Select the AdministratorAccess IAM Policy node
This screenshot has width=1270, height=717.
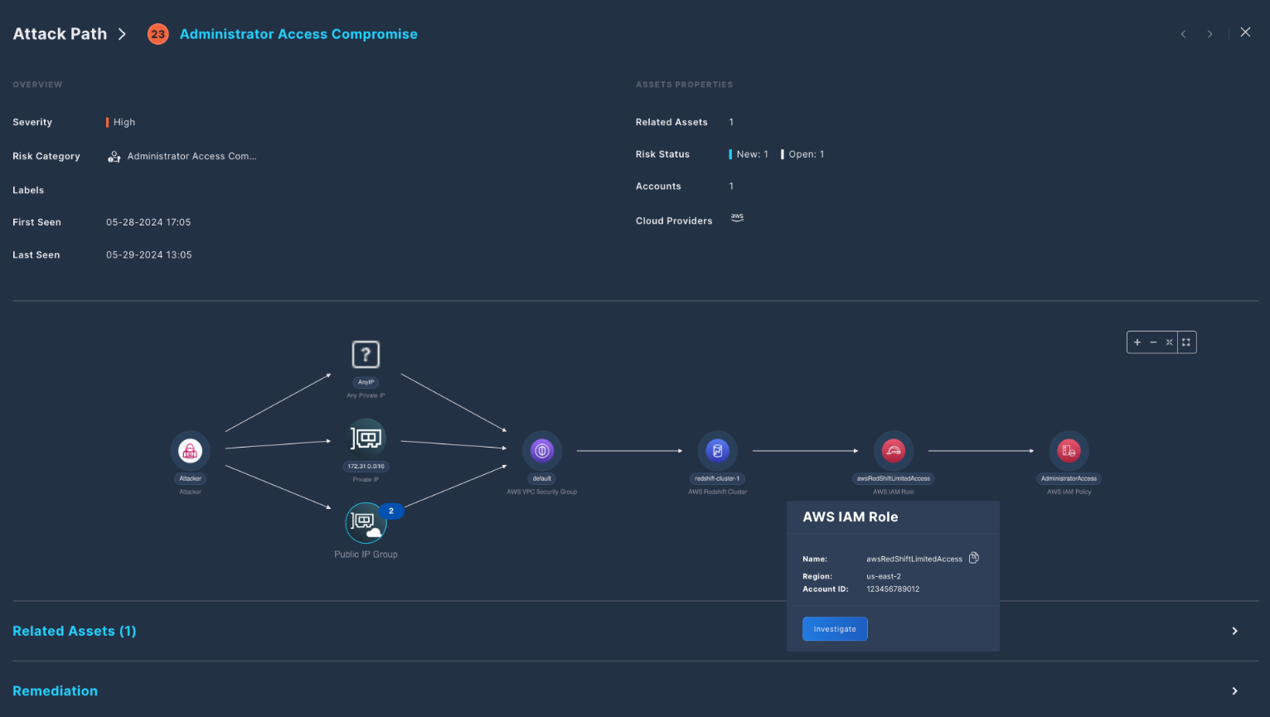(1069, 451)
